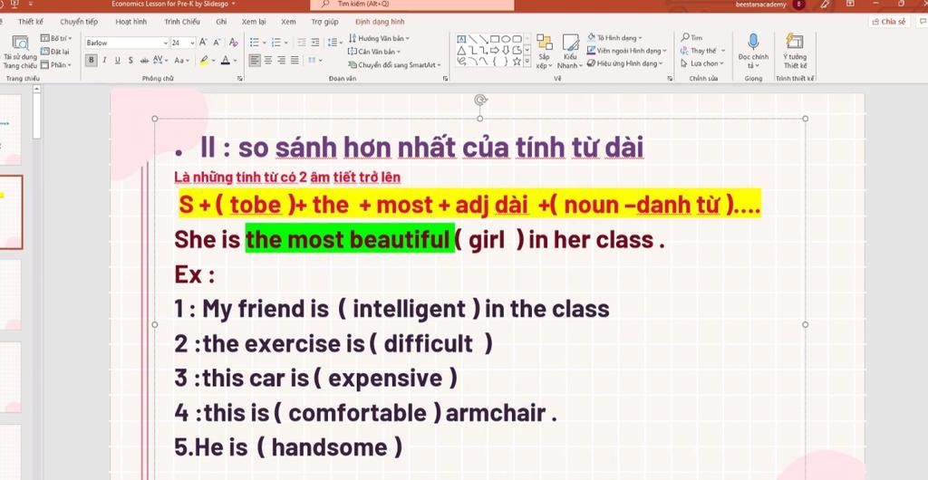Image resolution: width=928 pixels, height=480 pixels.
Task: Click the pen icon in title bar
Action: 825,5
